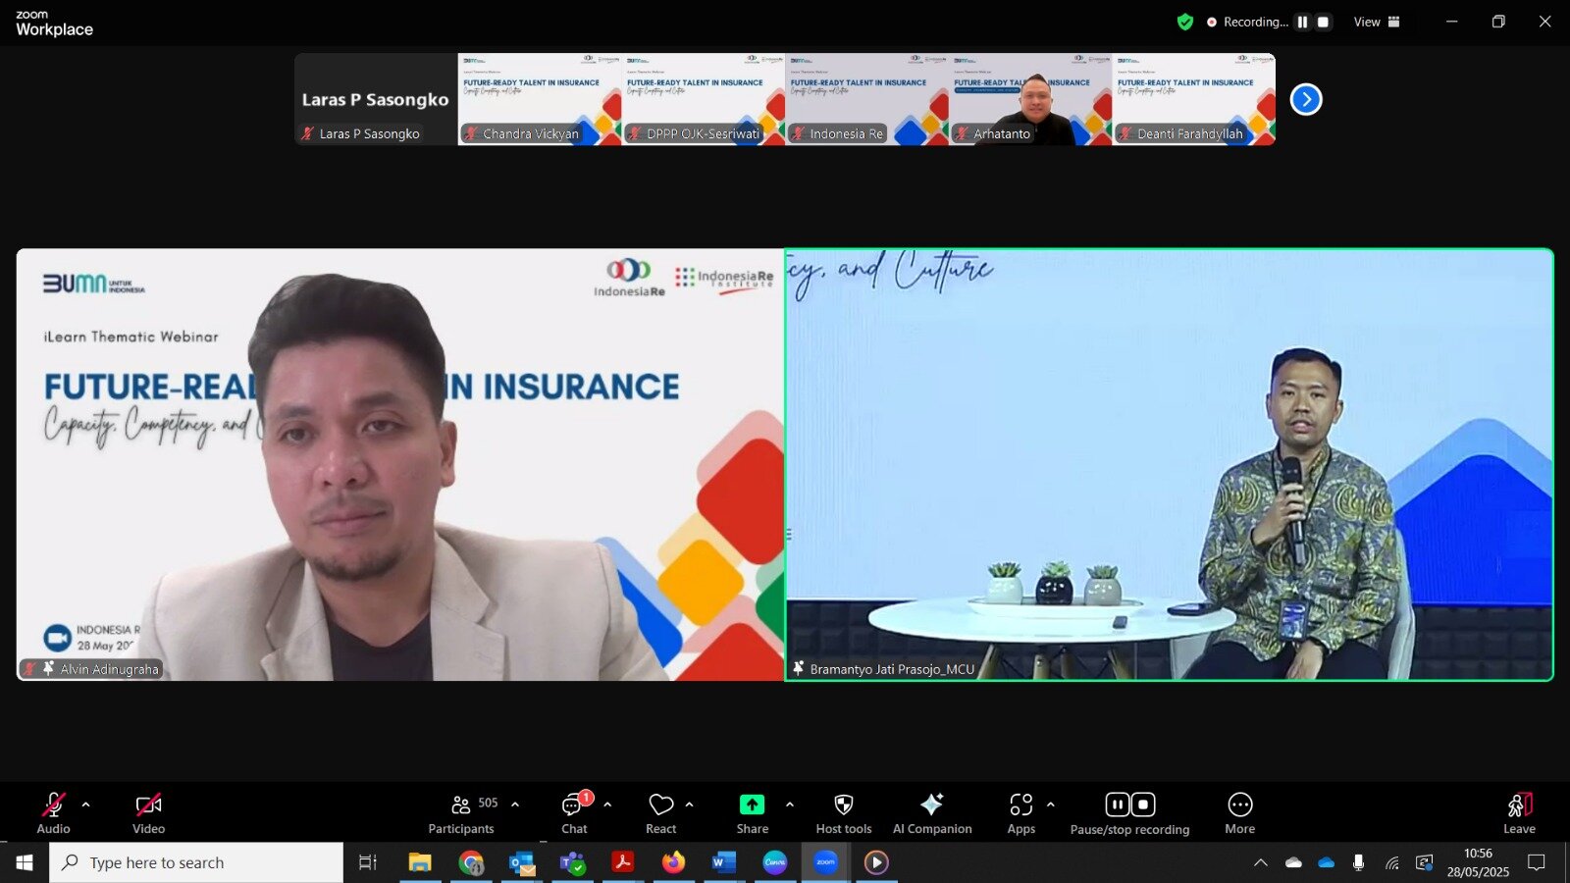Open Host tools shield
Image resolution: width=1570 pixels, height=883 pixels.
coord(843,813)
